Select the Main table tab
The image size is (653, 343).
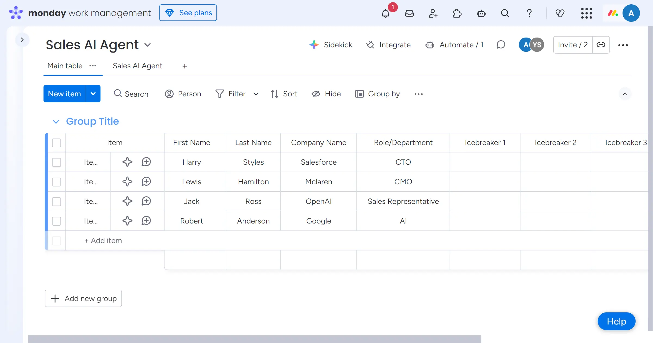coord(65,66)
